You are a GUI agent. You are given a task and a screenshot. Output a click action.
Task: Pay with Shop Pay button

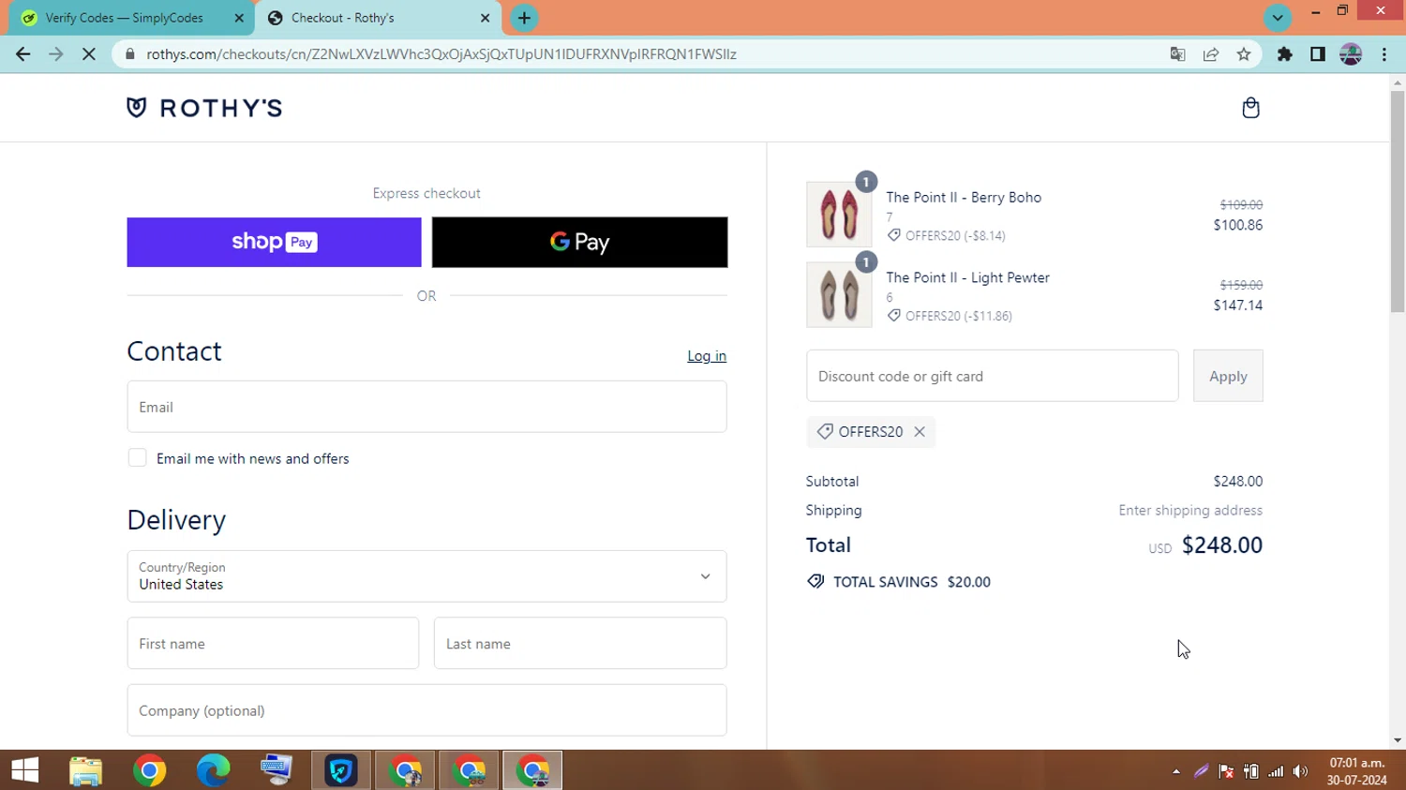pyautogui.click(x=274, y=243)
